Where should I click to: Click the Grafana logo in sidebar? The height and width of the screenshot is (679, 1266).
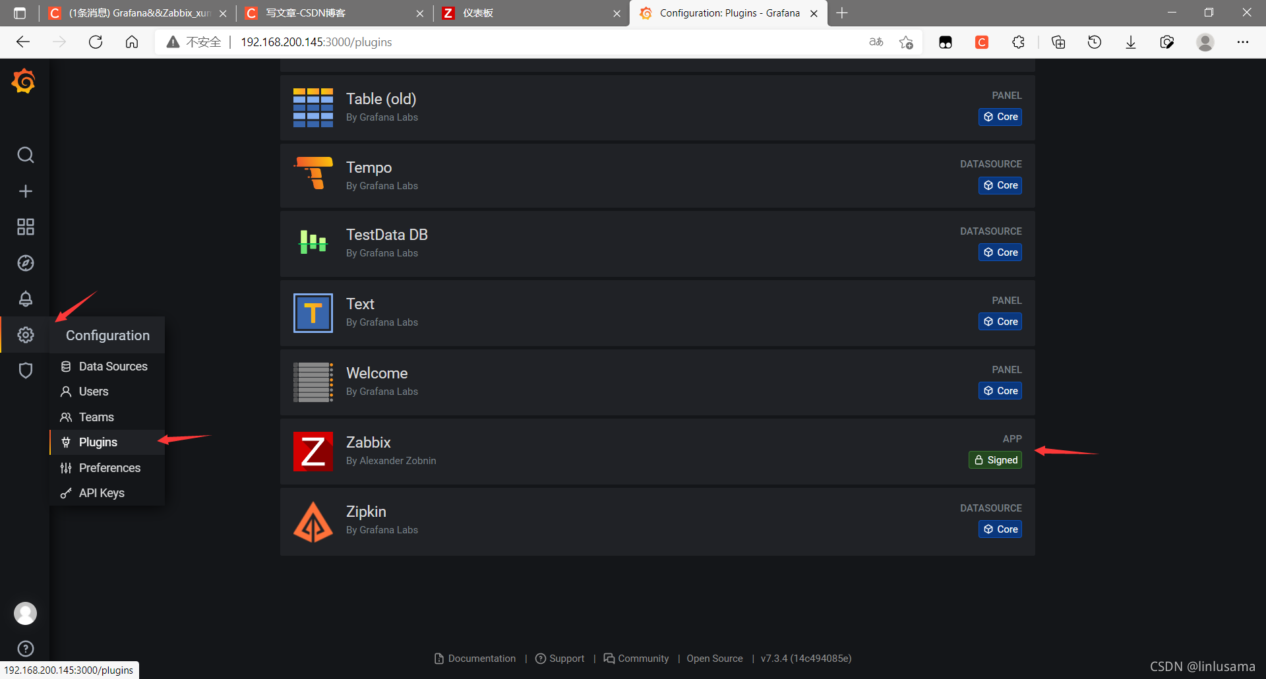(24, 81)
